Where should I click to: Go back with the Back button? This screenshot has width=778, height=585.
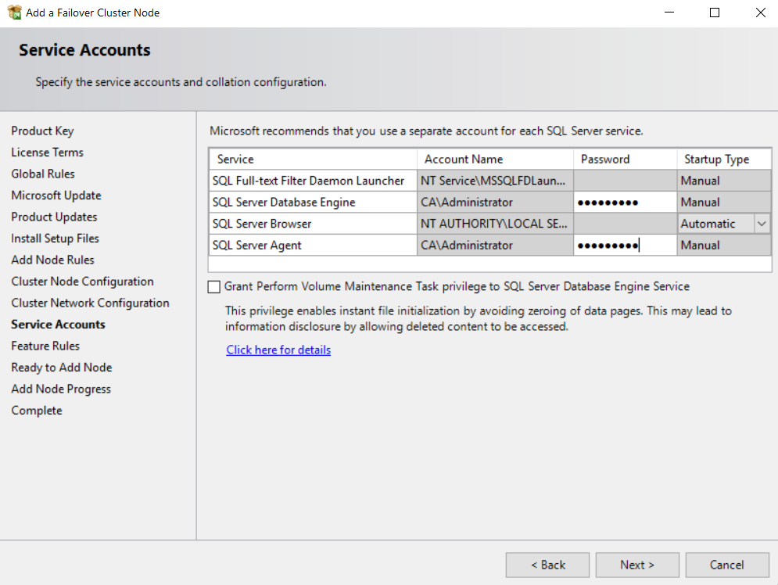click(547, 565)
